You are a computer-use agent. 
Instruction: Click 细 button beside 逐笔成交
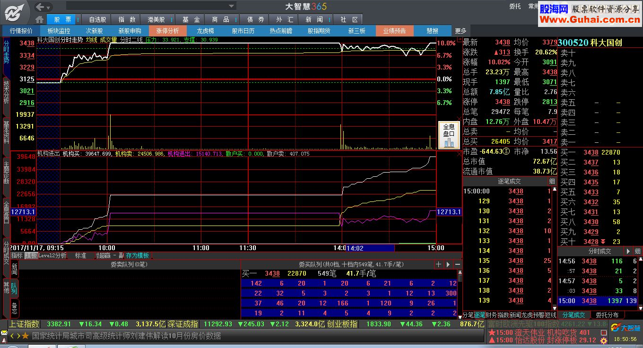coord(552,181)
